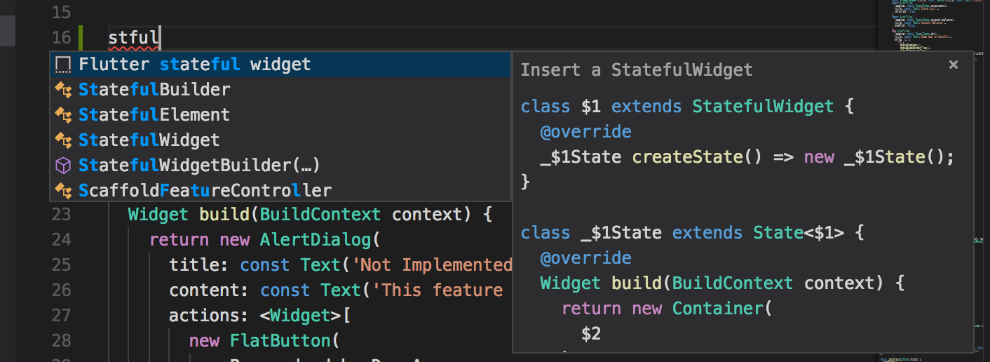Place cursor after typed text stful

tap(160, 37)
